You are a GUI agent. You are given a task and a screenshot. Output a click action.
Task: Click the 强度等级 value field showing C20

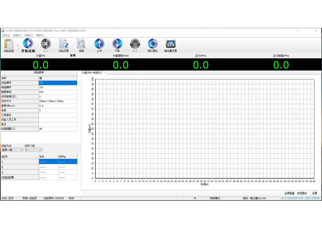pos(58,92)
